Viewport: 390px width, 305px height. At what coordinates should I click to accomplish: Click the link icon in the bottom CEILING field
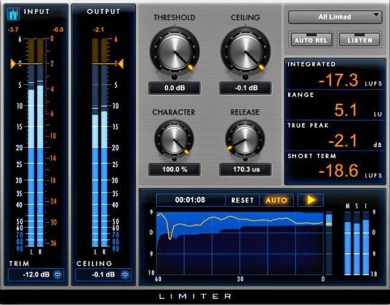coord(124,274)
